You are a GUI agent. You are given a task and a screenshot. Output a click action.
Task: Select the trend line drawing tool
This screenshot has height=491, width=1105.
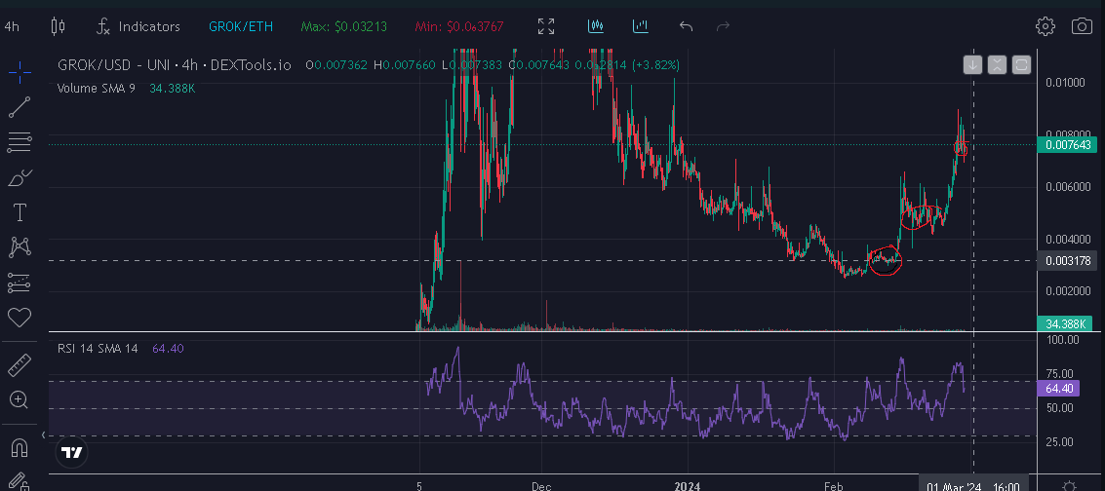20,107
